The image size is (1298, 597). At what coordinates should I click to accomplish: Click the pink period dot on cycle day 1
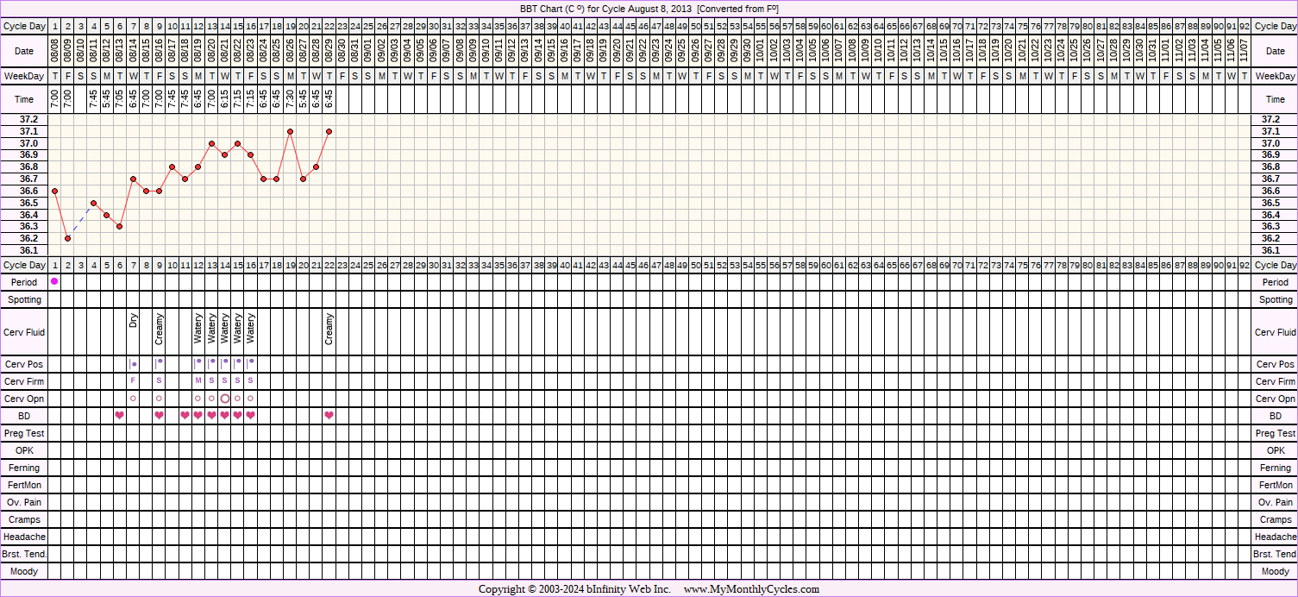point(54,282)
